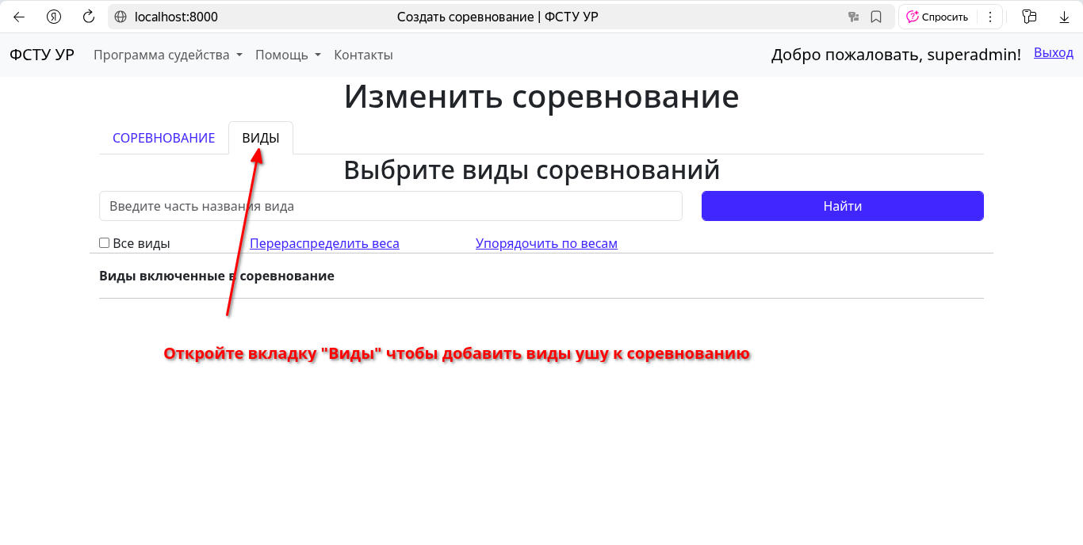
Task: Switch to the 'СОРЕВНОВАНИЕ' tab
Action: coord(163,138)
